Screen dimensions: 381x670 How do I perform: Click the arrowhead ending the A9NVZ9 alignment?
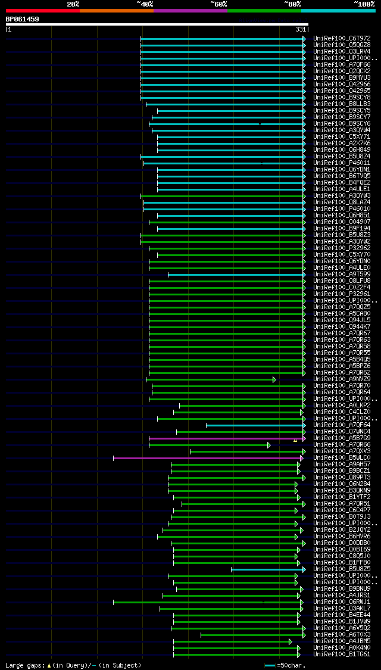pos(274,379)
